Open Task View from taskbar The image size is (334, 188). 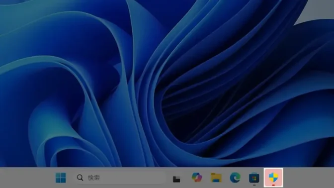(x=176, y=179)
